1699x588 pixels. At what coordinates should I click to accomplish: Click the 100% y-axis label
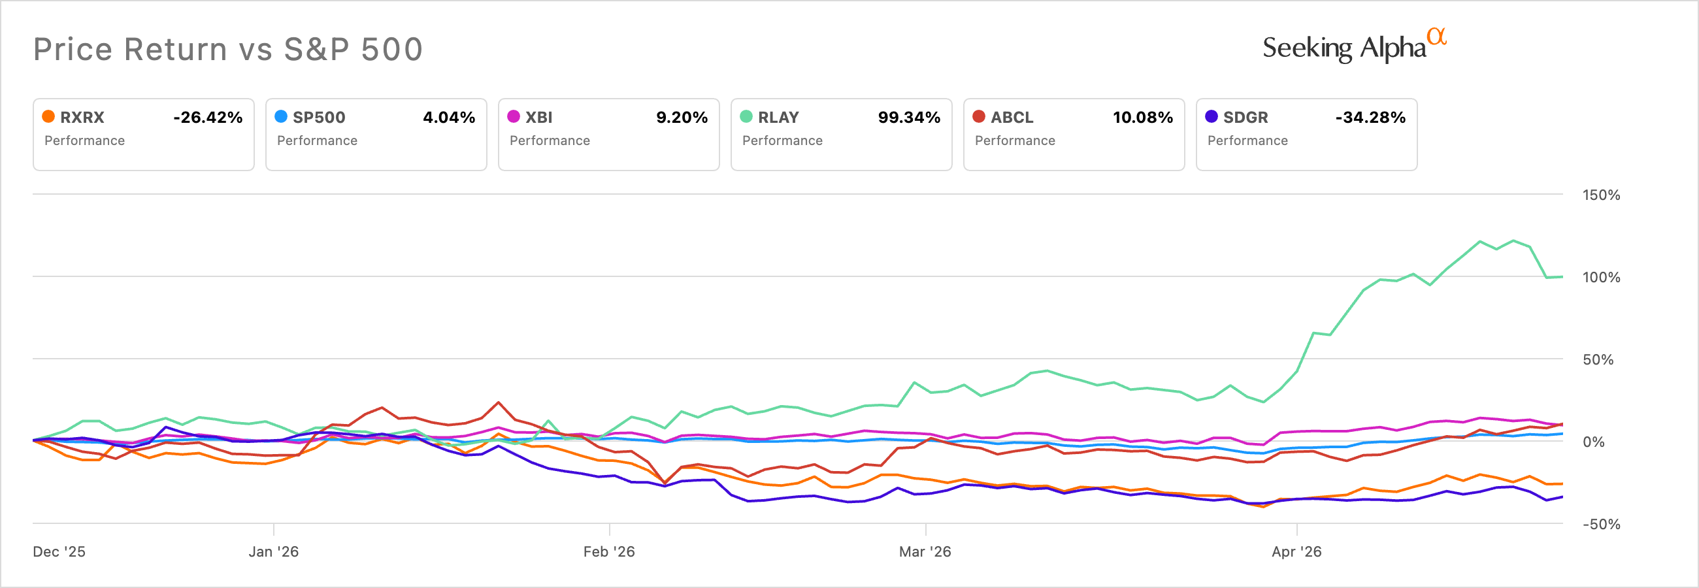tap(1601, 278)
